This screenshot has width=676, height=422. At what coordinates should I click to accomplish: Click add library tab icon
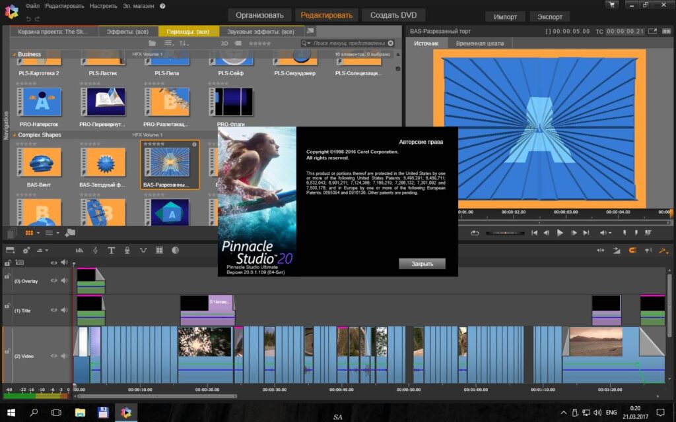(310, 31)
